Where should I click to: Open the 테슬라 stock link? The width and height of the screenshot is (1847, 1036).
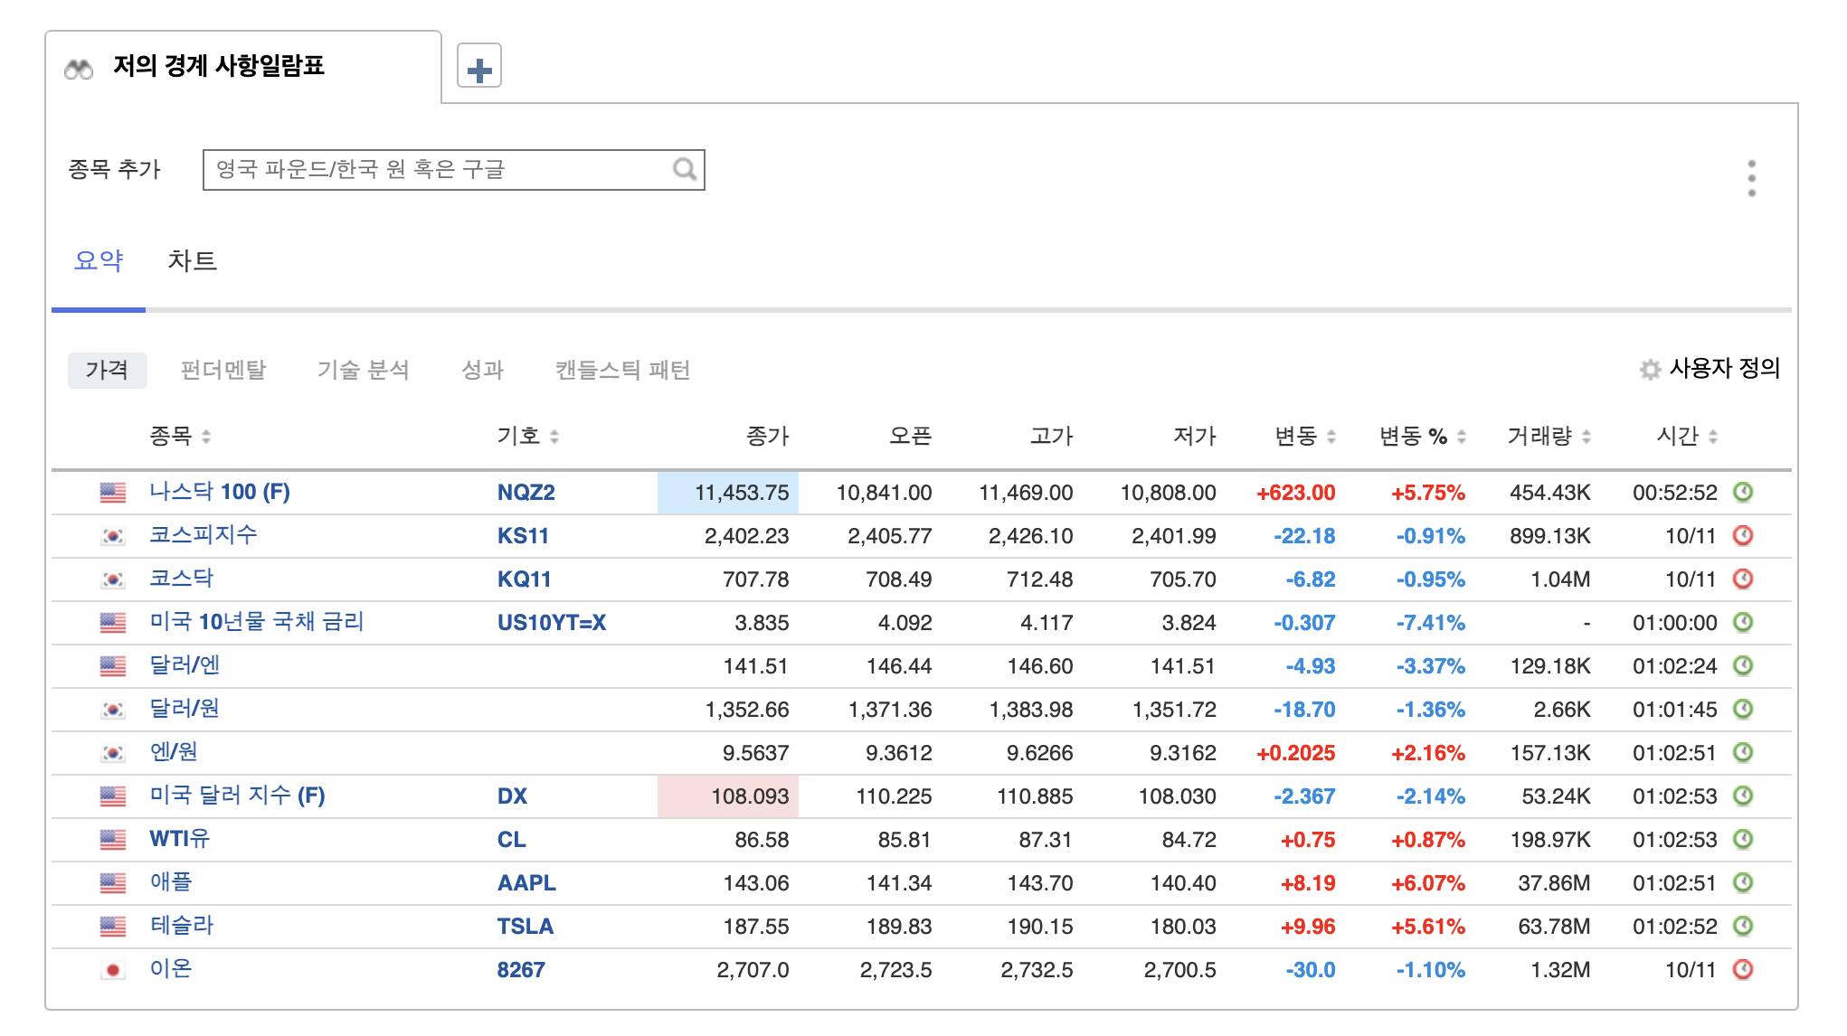(x=181, y=926)
